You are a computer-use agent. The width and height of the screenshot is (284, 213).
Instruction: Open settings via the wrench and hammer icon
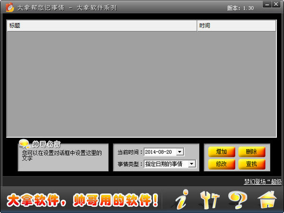pyautogui.click(x=210, y=200)
